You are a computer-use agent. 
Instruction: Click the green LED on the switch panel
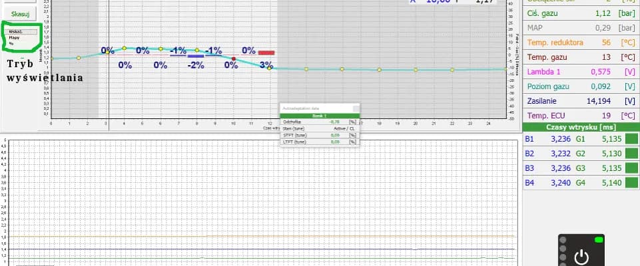(599, 239)
